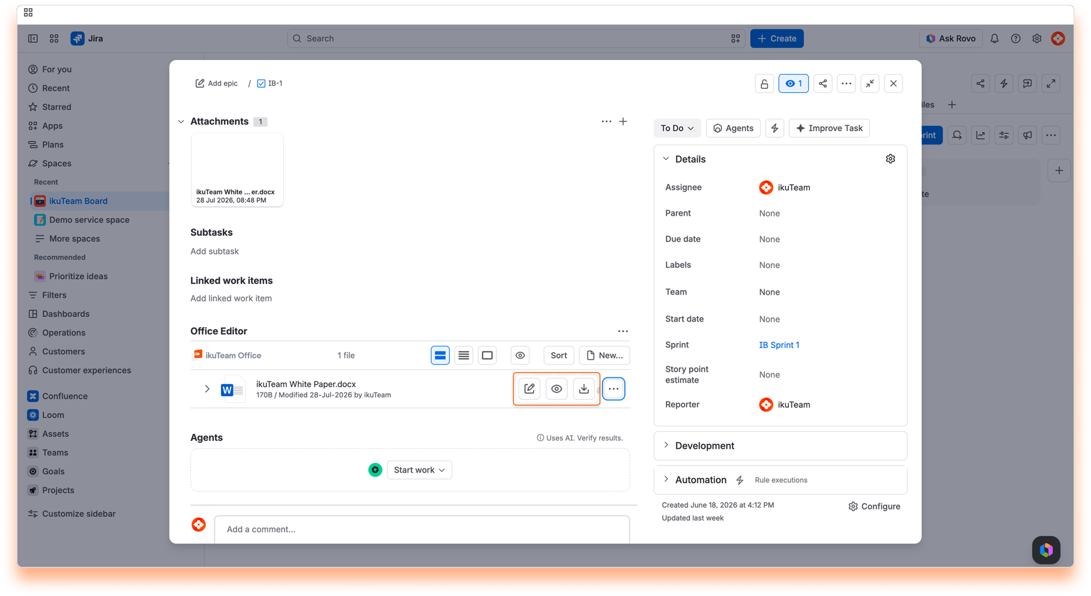Open the Rovo chat floating button
The image size is (1091, 596).
pos(1046,550)
